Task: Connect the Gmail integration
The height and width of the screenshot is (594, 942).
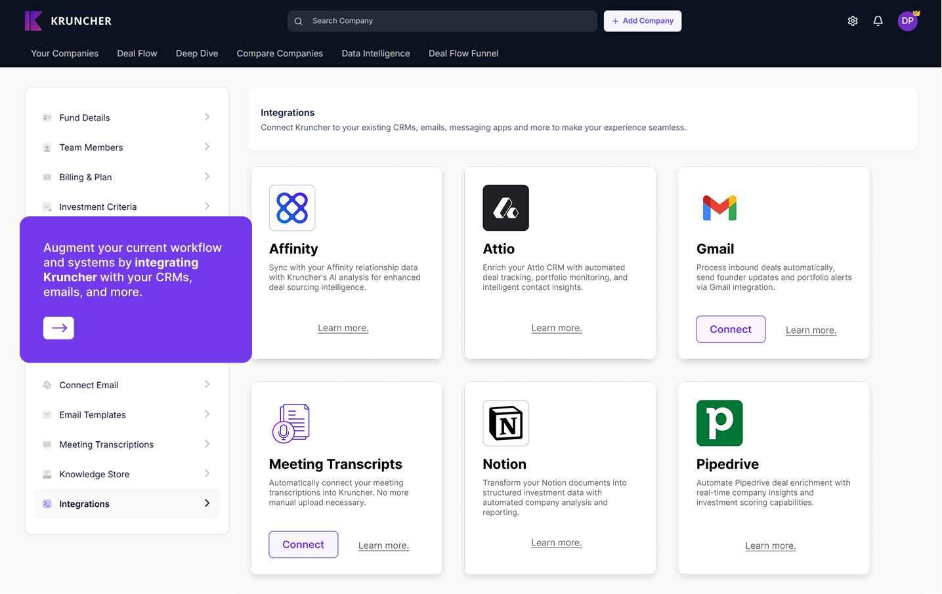Action: pyautogui.click(x=731, y=329)
